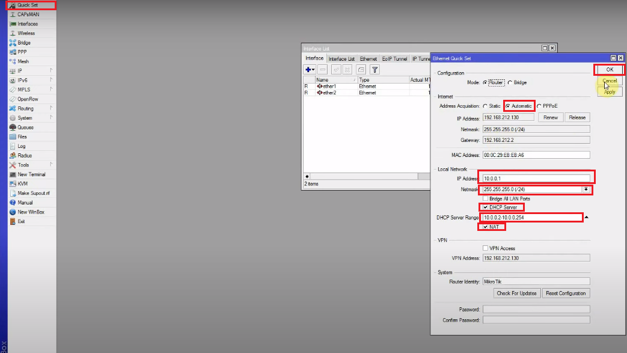The image size is (627, 353).
Task: Click the Interface List horizontal scrollbar
Action: (367, 177)
